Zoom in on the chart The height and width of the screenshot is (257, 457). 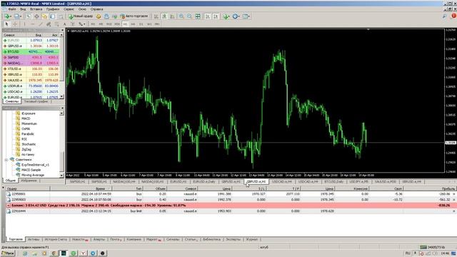pyautogui.click(x=181, y=16)
